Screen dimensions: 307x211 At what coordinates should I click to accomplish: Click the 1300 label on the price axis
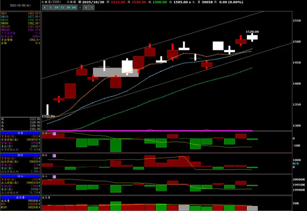[297, 126]
